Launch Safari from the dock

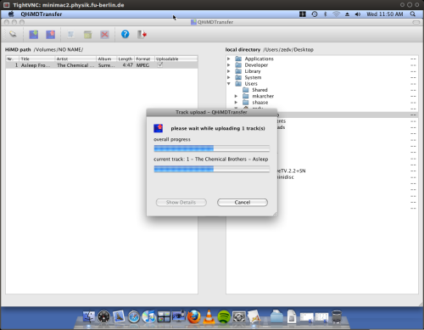click(134, 316)
